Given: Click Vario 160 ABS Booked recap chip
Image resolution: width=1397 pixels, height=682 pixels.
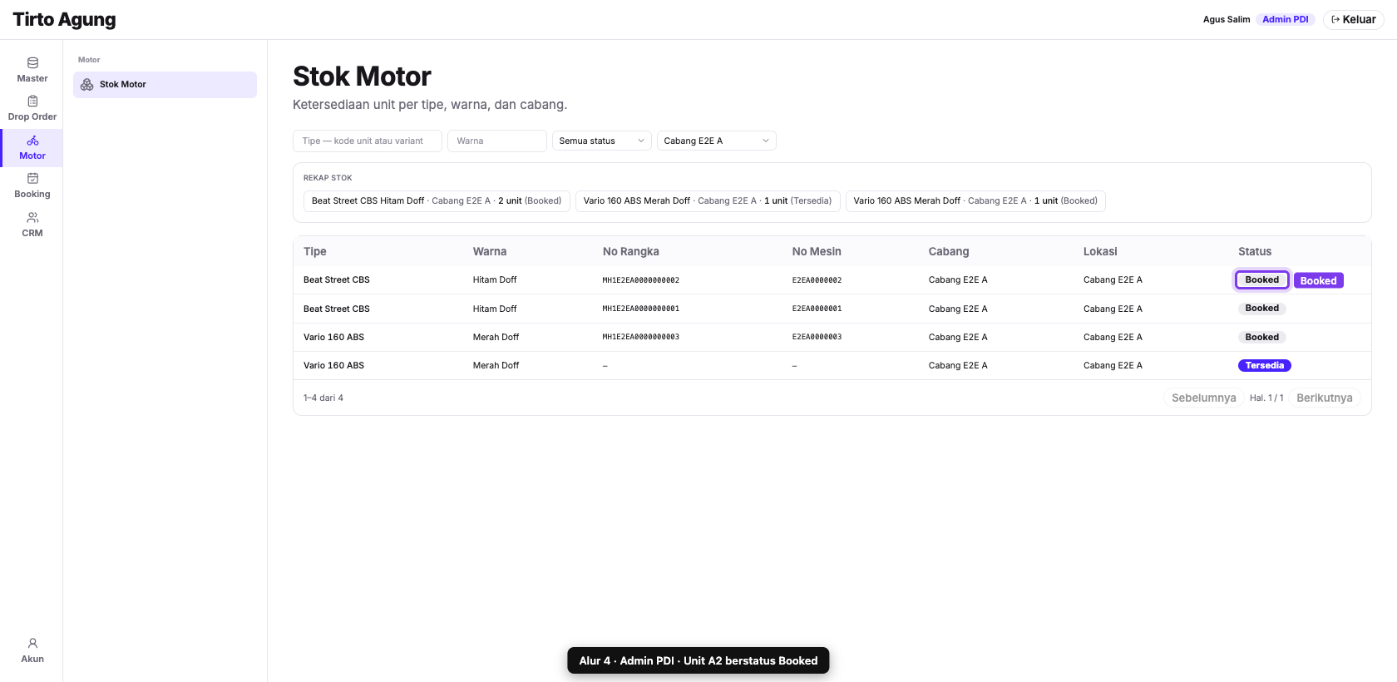Looking at the screenshot, I should click(x=975, y=200).
